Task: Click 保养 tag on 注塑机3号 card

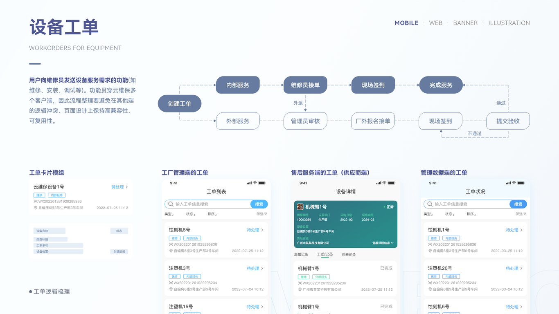Action: [x=175, y=277]
